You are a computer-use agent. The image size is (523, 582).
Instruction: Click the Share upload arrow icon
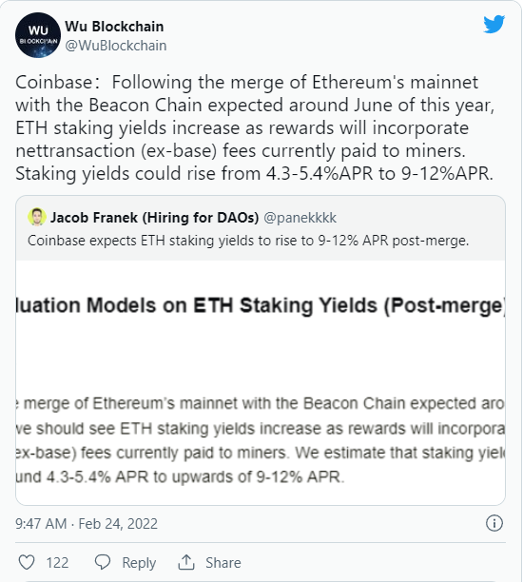[x=186, y=562]
